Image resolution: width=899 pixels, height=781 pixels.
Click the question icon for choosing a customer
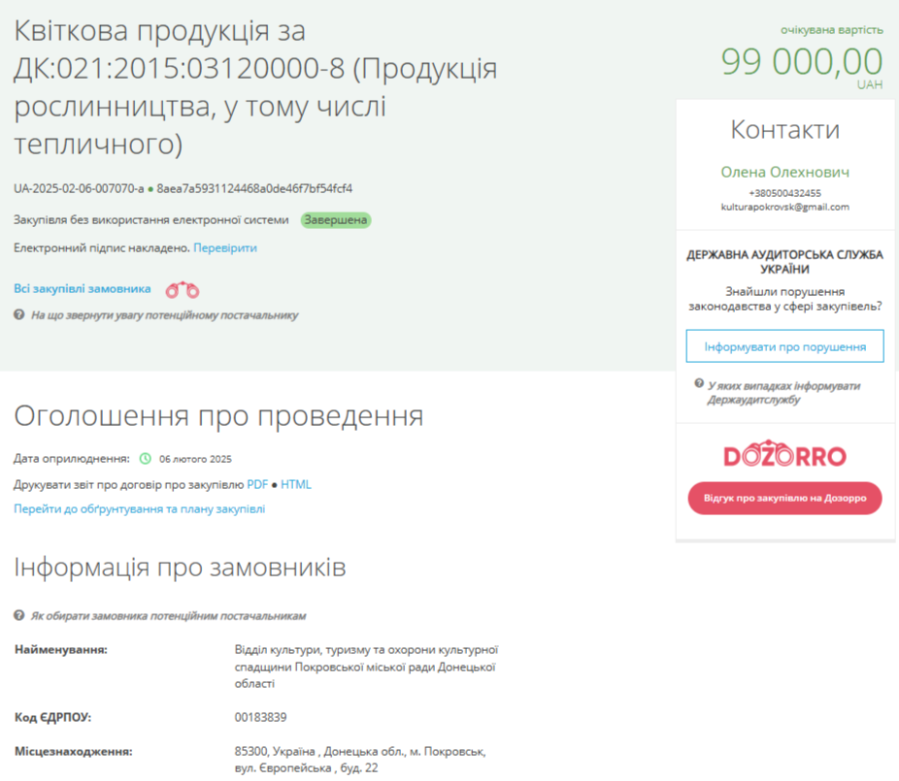[x=18, y=616]
